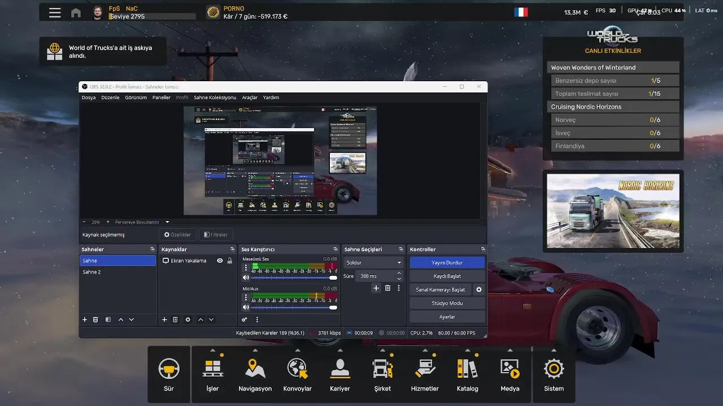
Task: Open the Soldur transition dropdown
Action: pos(373,262)
